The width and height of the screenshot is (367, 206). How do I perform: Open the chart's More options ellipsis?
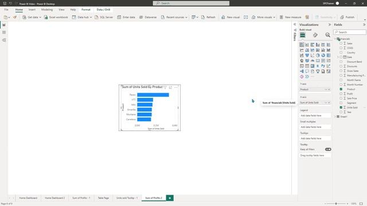[176, 88]
